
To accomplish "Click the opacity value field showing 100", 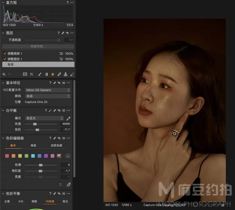I will coord(69,40).
